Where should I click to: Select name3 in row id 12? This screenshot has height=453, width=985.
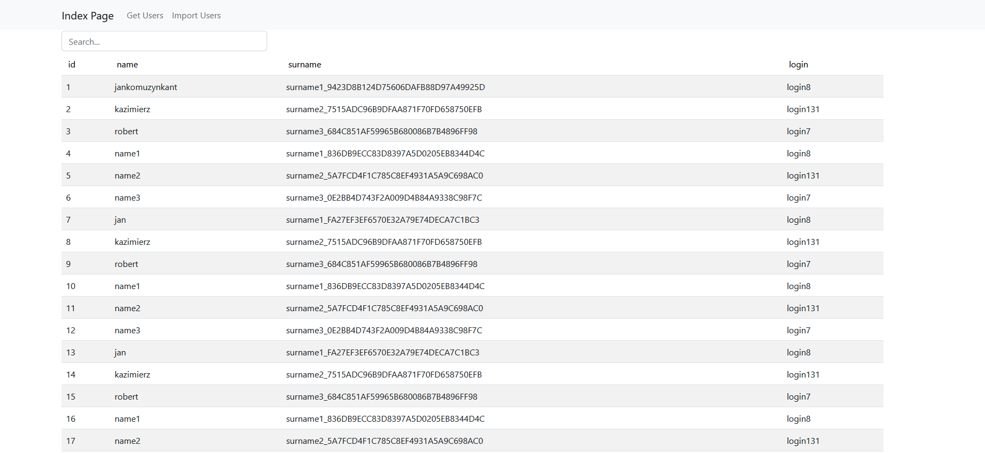click(x=127, y=331)
